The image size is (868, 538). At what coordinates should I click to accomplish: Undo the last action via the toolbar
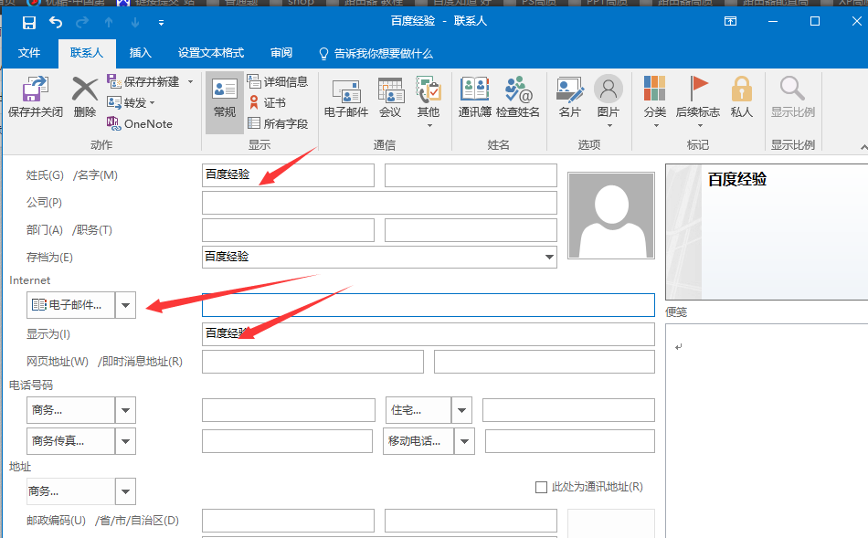point(56,22)
